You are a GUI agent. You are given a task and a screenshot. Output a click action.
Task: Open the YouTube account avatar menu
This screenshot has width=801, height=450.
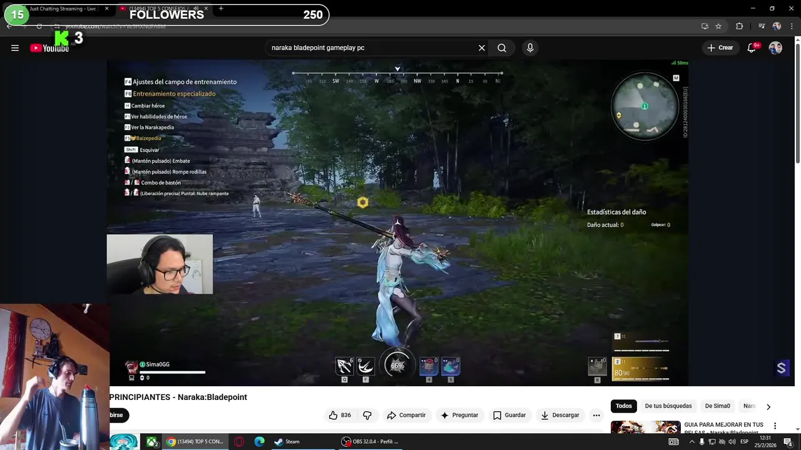[775, 47]
